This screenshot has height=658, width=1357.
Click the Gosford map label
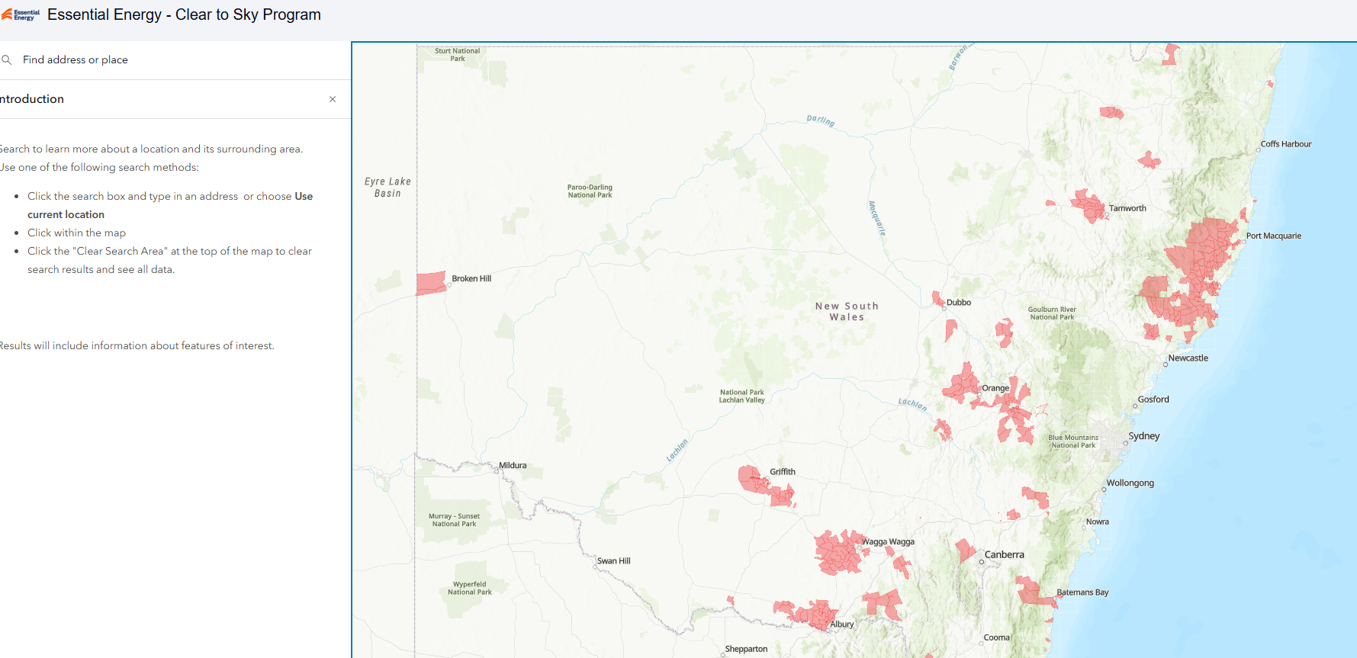pyautogui.click(x=1153, y=400)
